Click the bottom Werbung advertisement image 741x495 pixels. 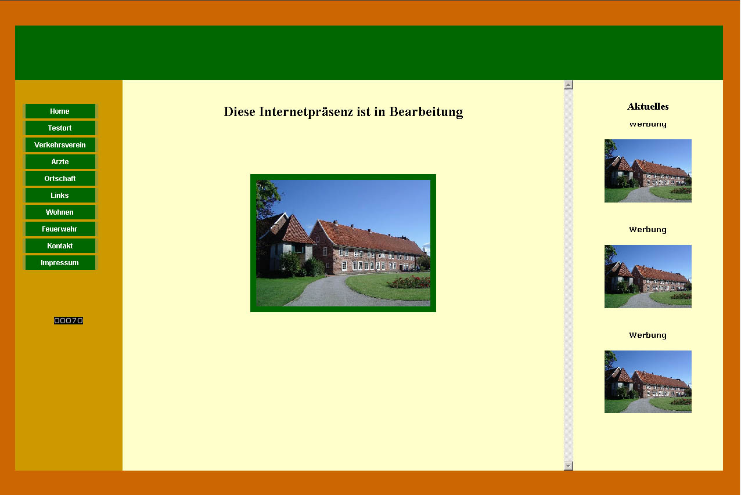[x=648, y=381]
